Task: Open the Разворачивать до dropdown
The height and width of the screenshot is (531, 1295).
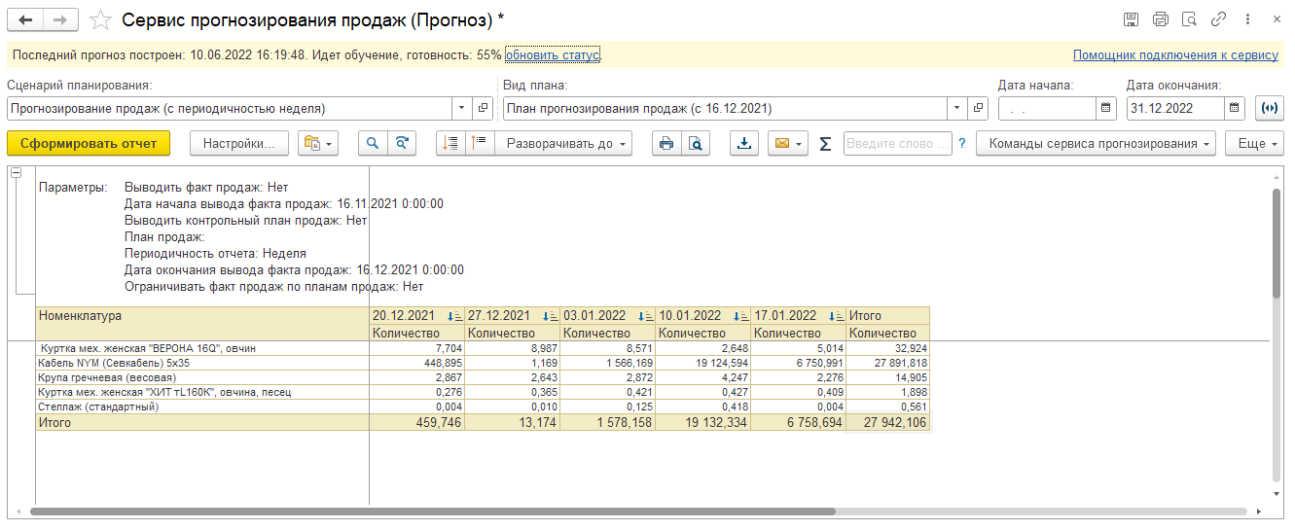Action: pos(563,143)
